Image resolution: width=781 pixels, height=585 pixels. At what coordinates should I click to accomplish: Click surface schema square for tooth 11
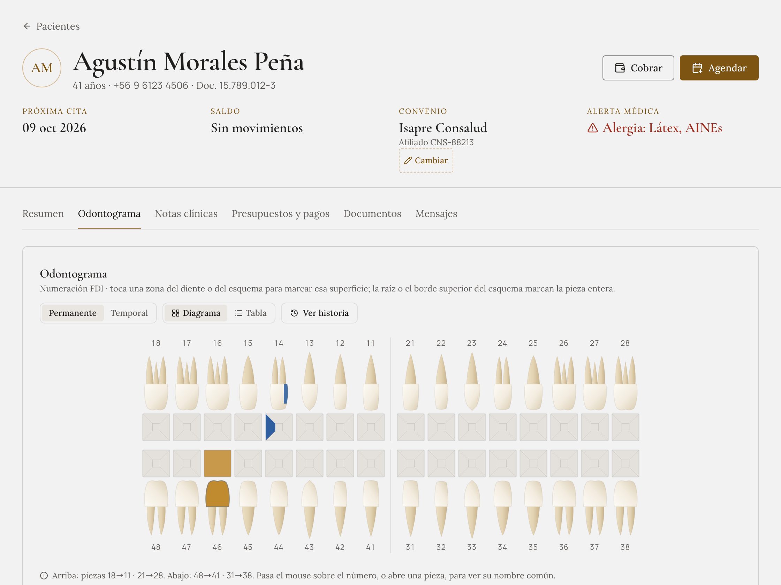pyautogui.click(x=371, y=427)
